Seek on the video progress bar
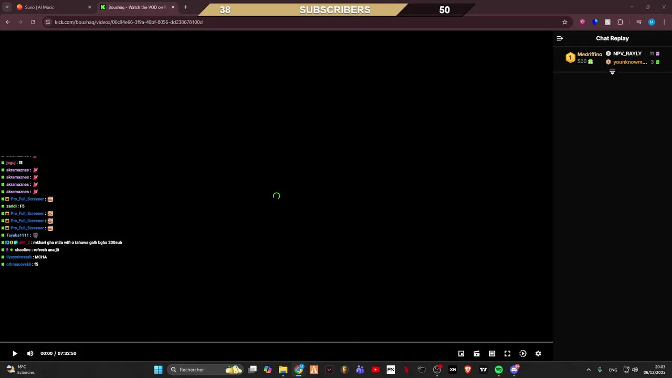The image size is (672, 378). 276,342
